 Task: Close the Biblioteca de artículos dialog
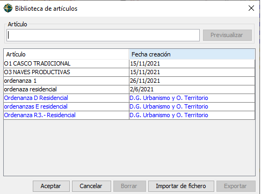[x=251, y=8]
